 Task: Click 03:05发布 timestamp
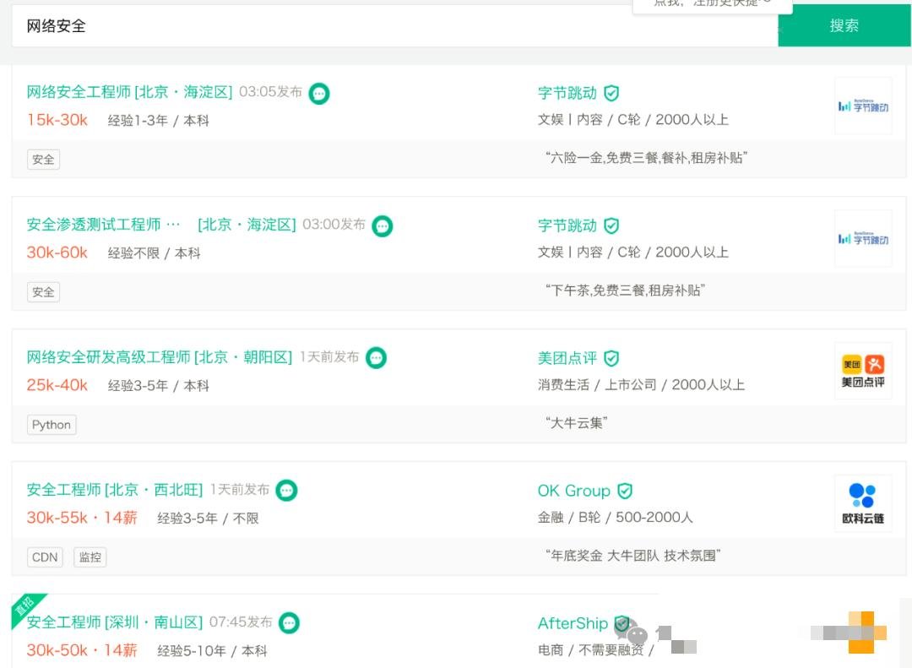click(x=270, y=92)
